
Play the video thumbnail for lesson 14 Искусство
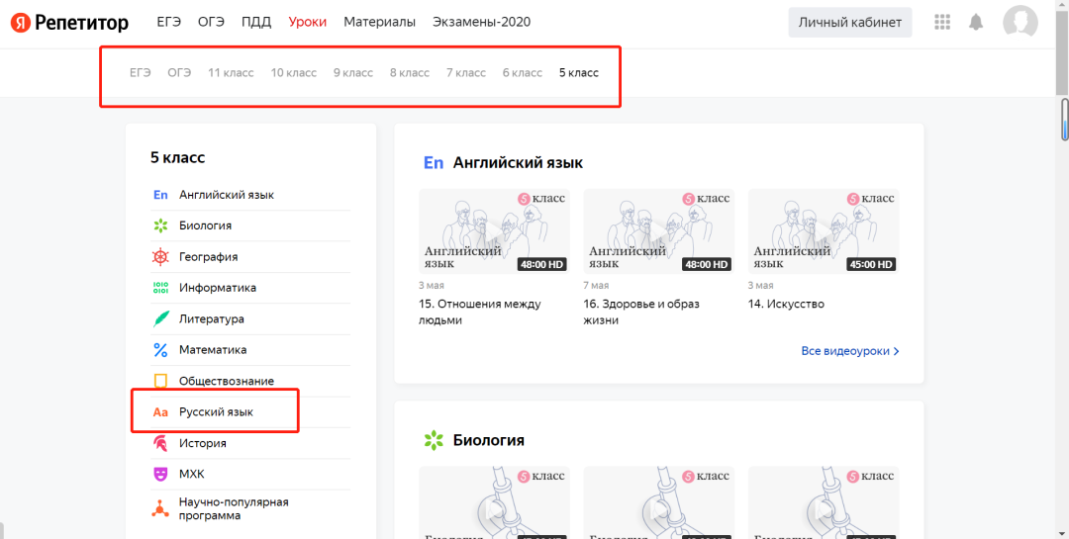click(824, 231)
